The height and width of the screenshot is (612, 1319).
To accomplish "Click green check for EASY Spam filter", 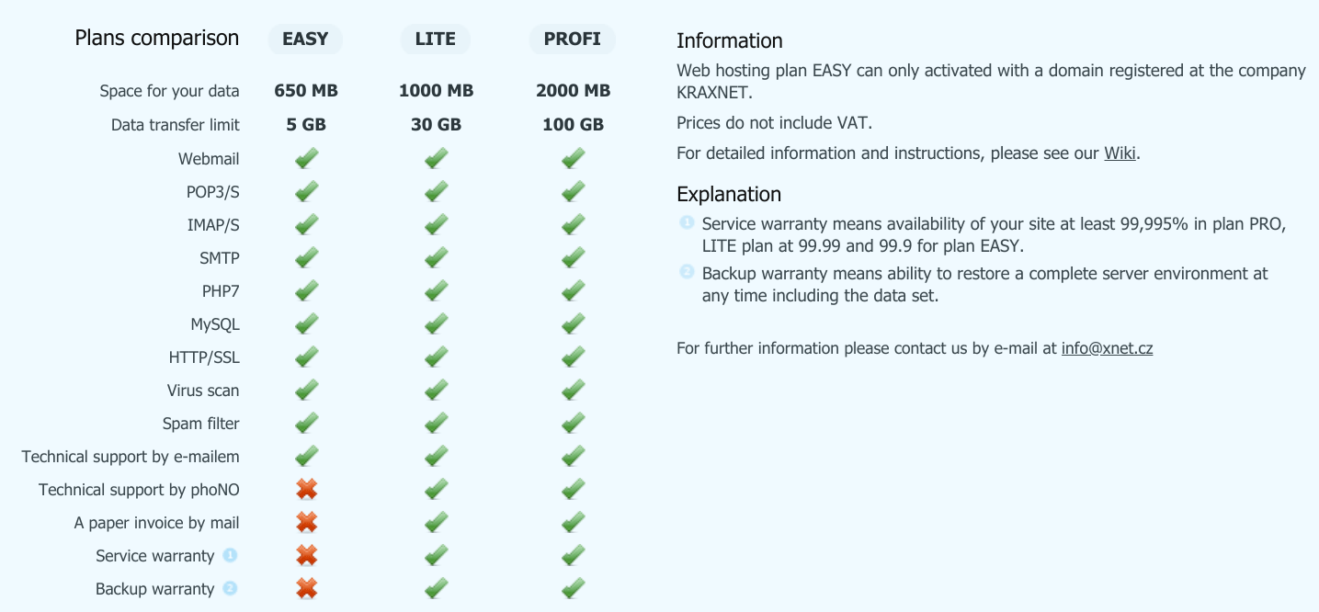I will point(307,423).
